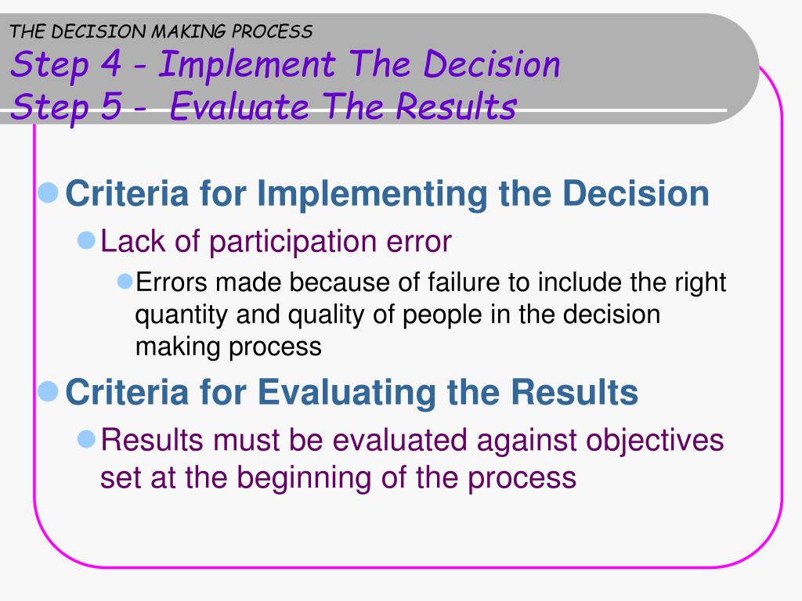Click set at the beginning of the process

coord(338,477)
